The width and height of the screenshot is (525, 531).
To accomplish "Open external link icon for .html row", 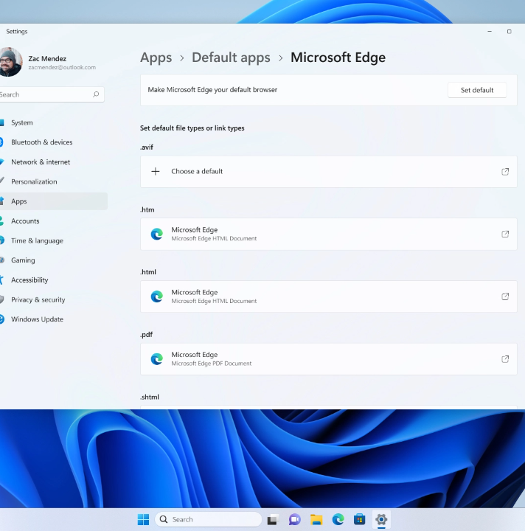I will [505, 296].
